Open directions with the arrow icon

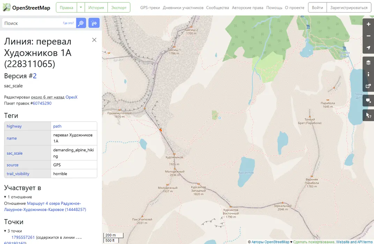pos(94,23)
